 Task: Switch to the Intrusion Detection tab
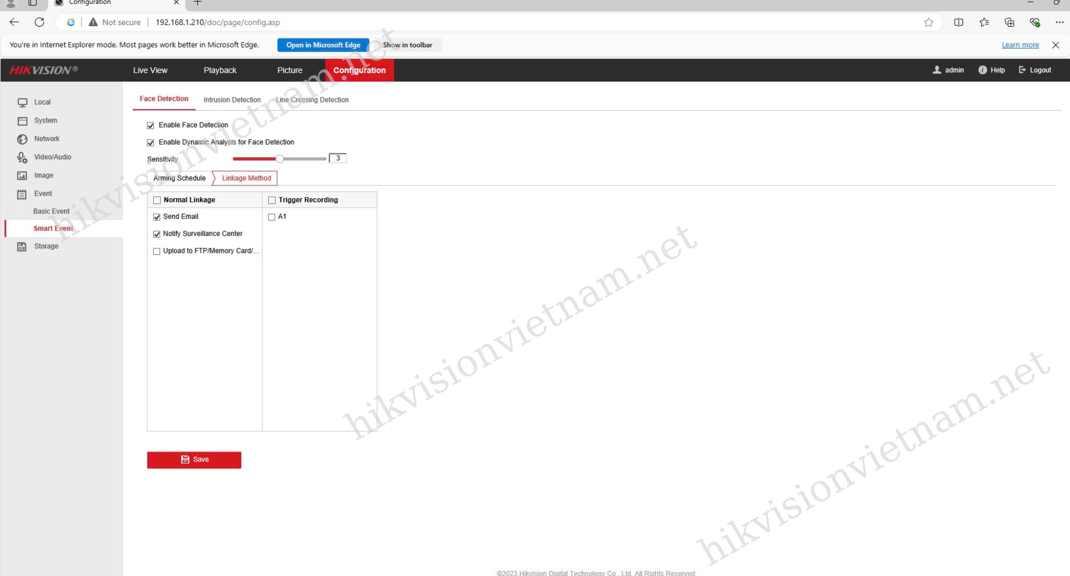click(232, 100)
